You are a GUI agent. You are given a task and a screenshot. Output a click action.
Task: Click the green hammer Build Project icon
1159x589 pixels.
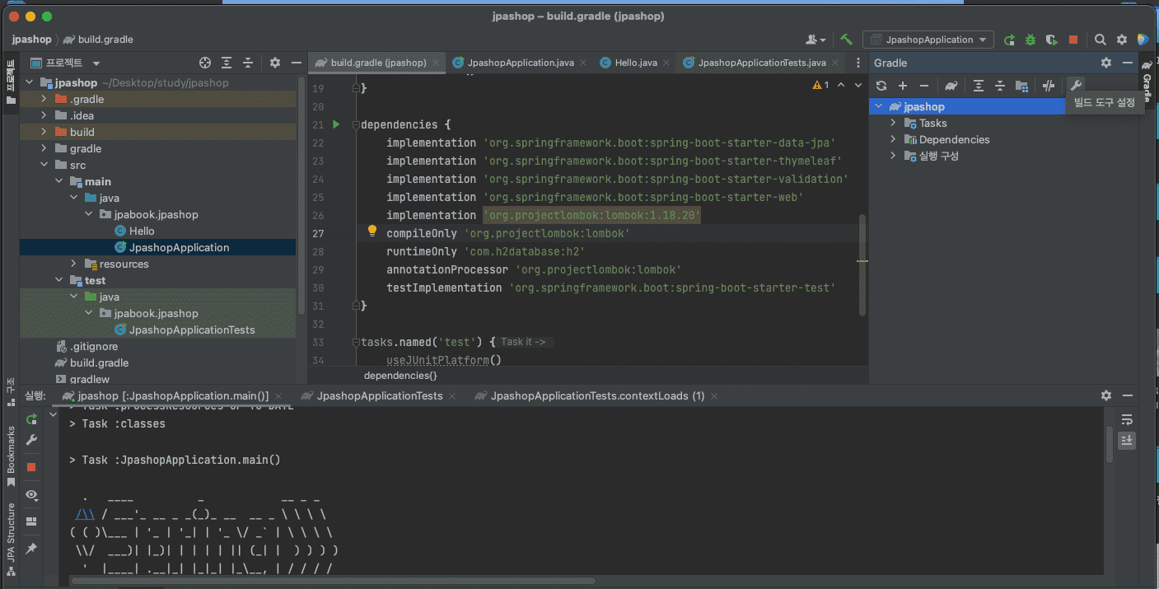coord(846,40)
